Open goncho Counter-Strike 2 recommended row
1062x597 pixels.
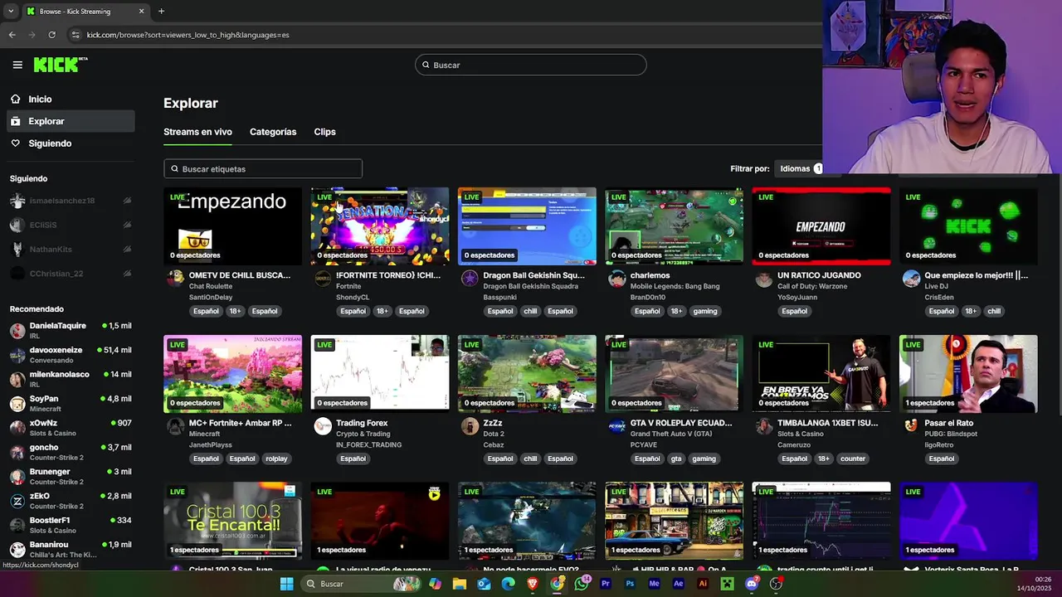(70, 452)
